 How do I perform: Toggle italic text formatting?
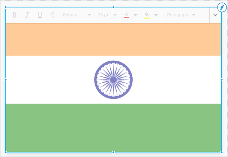[27, 15]
